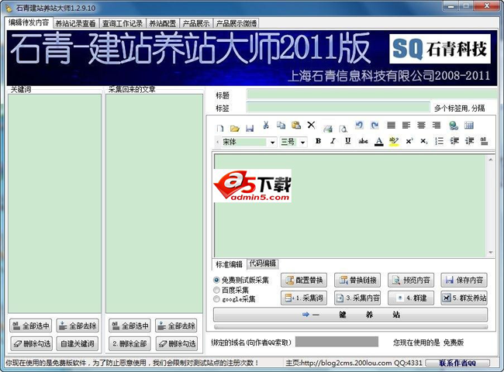Select 免费测试版采集 radio option

217,281
